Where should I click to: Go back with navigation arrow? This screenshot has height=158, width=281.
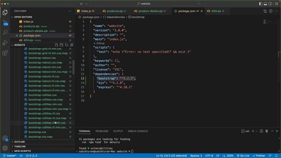point(81,4)
